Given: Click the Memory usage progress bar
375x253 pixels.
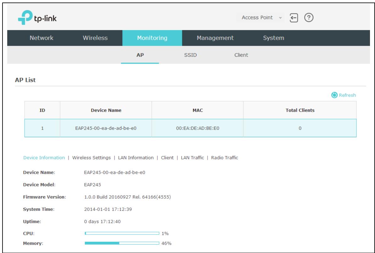Looking at the screenshot, I should pyautogui.click(x=122, y=243).
